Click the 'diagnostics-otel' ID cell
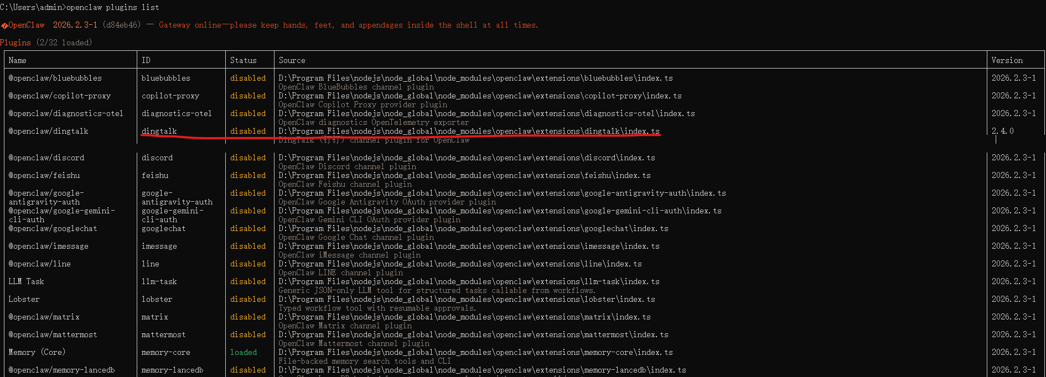 click(177, 113)
